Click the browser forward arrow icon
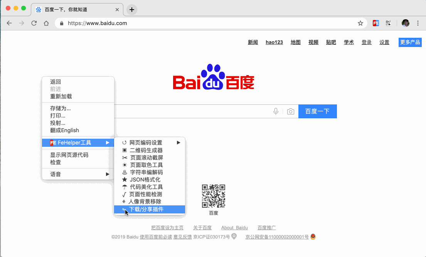 pyautogui.click(x=22, y=23)
